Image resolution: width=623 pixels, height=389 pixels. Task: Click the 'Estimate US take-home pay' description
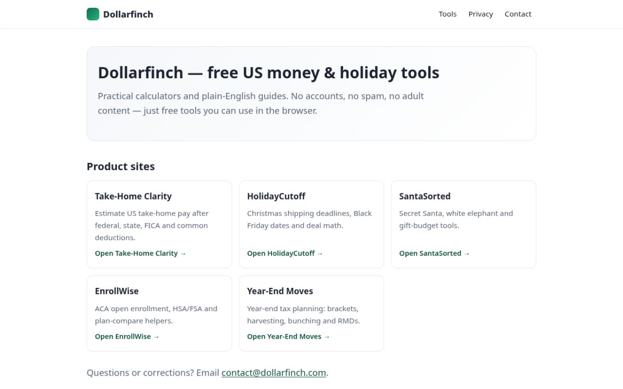coord(152,225)
